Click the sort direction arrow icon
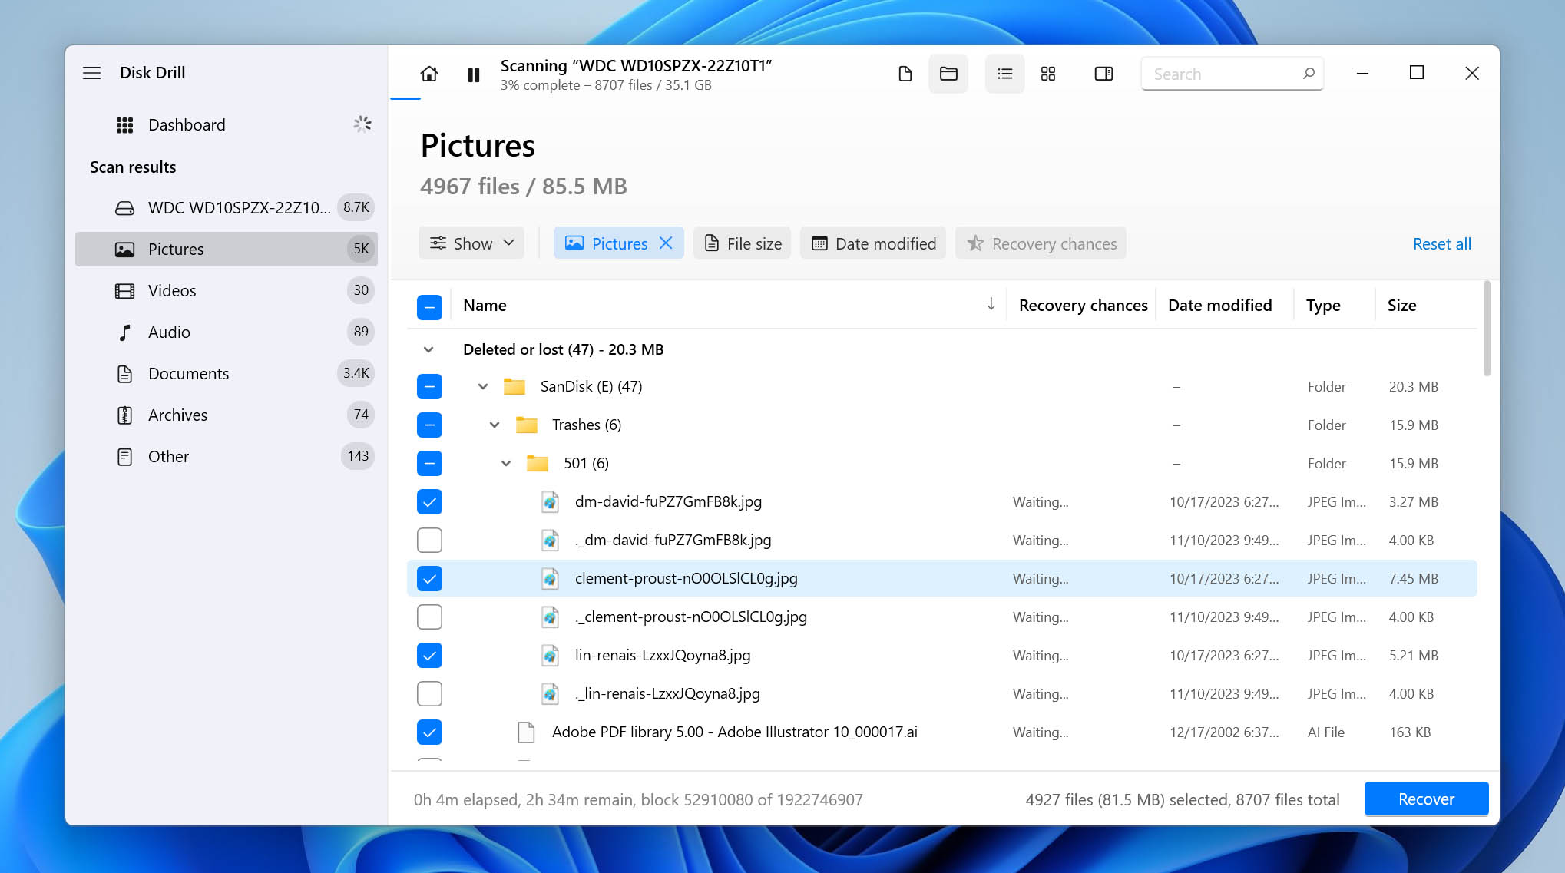Screen dimensions: 1565x873 tap(991, 305)
